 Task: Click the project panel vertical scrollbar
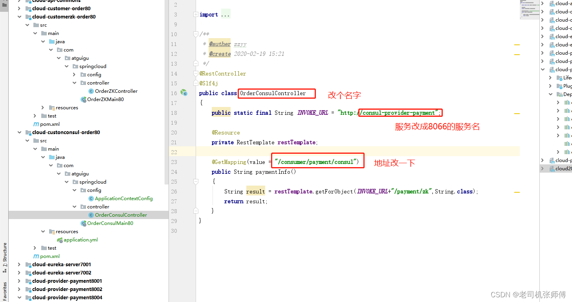167,92
